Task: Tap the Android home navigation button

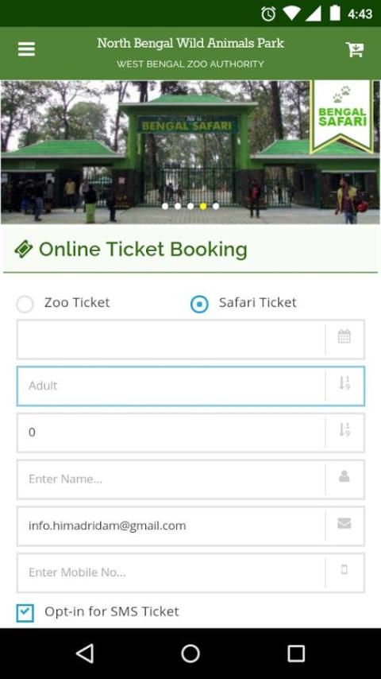Action: [x=190, y=654]
